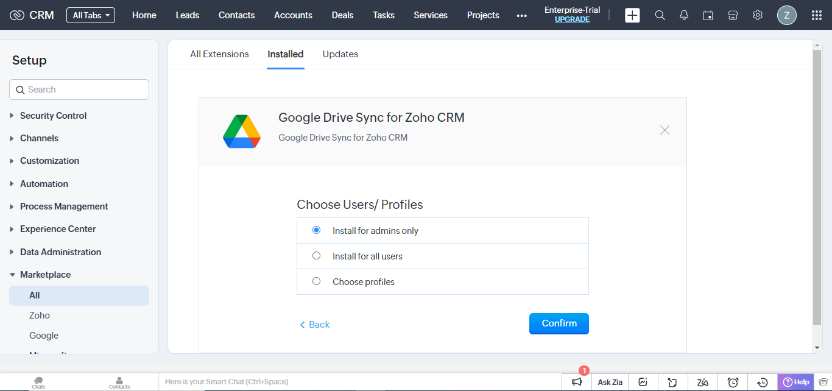Open the sticky notes icon in bottom bar
Viewport: 832px width, 391px height.
pyautogui.click(x=672, y=382)
